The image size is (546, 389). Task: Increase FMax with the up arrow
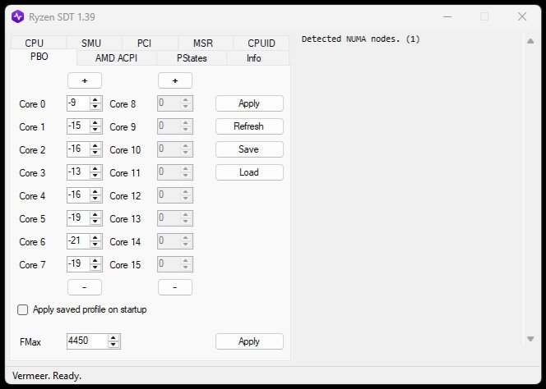(113, 338)
